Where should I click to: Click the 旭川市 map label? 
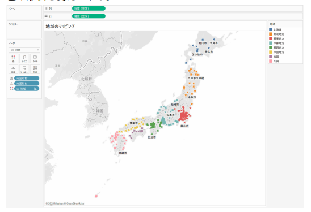point(203,43)
